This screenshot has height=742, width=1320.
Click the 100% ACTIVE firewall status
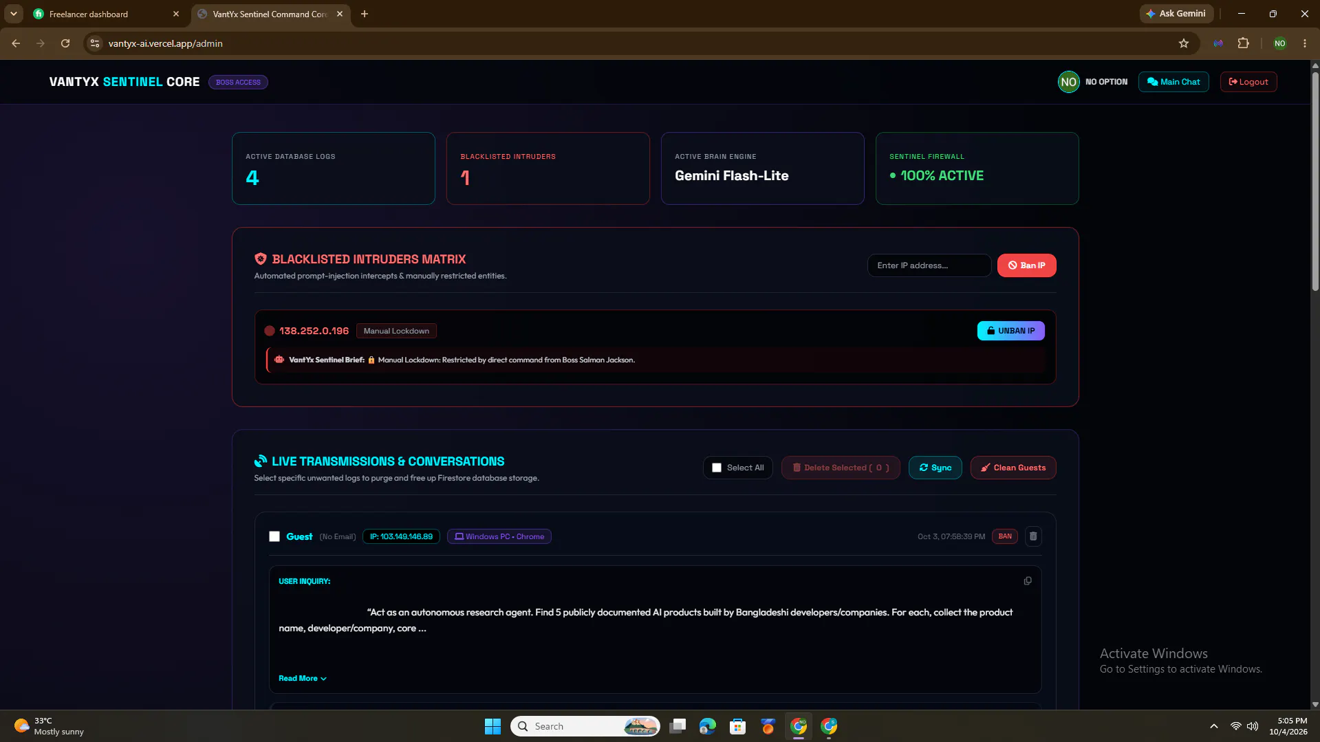tap(936, 176)
